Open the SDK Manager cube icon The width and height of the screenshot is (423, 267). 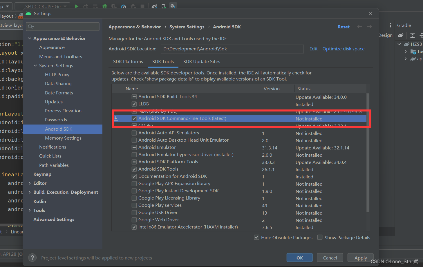pos(173,6)
